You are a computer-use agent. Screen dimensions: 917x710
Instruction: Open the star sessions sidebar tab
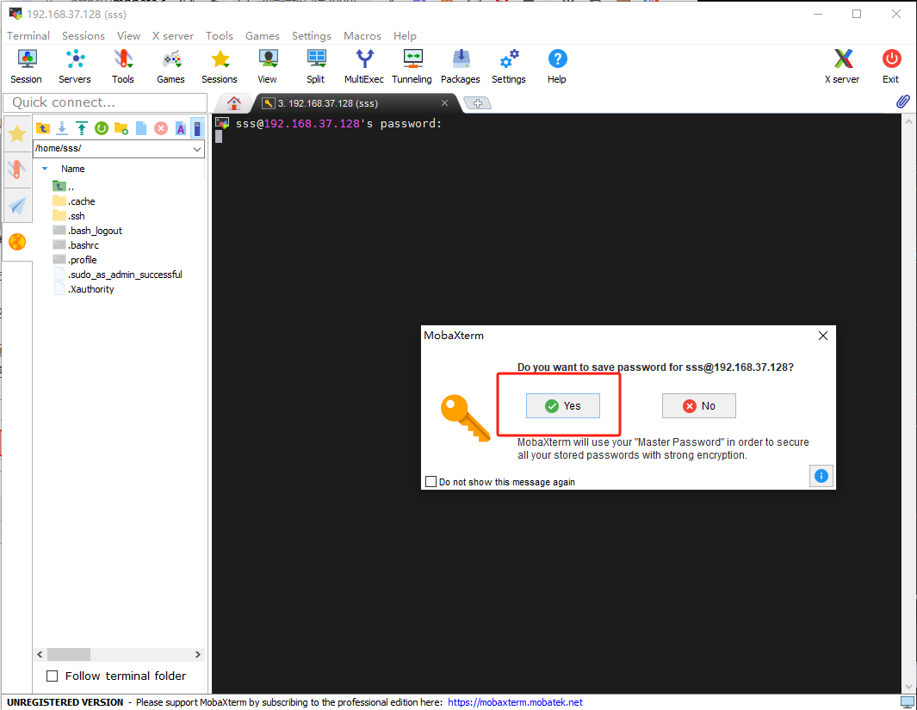(17, 133)
